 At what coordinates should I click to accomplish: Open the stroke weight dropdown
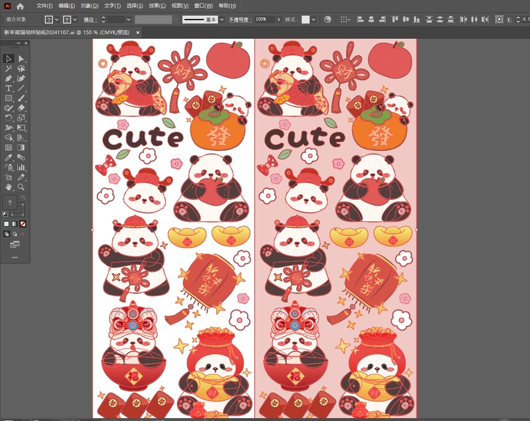128,19
